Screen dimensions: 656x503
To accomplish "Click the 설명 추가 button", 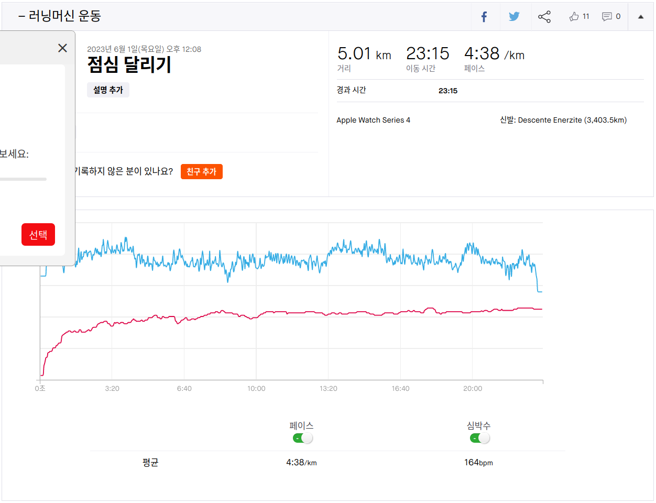I will point(108,90).
